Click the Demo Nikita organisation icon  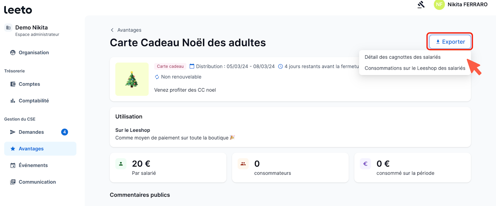(x=8, y=27)
